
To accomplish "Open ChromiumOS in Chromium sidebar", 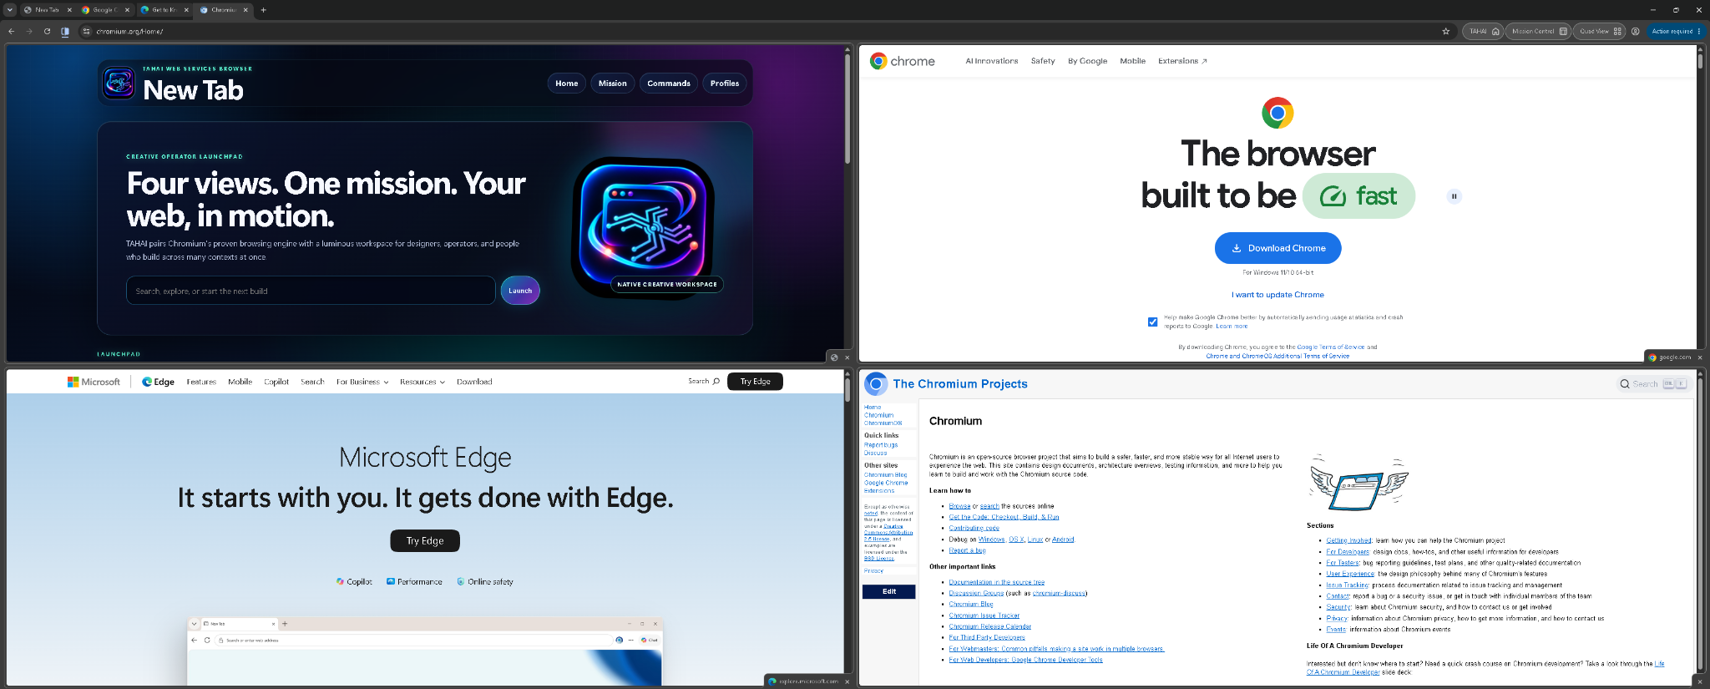I will coord(883,423).
